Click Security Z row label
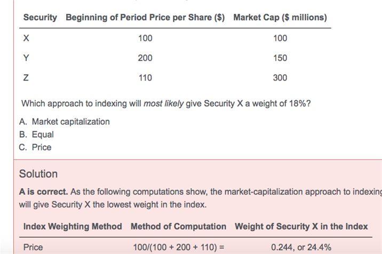 click(x=26, y=78)
